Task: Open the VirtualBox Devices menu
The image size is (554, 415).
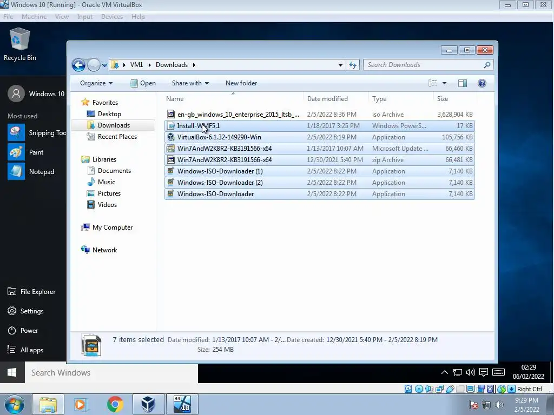Action: point(112,17)
